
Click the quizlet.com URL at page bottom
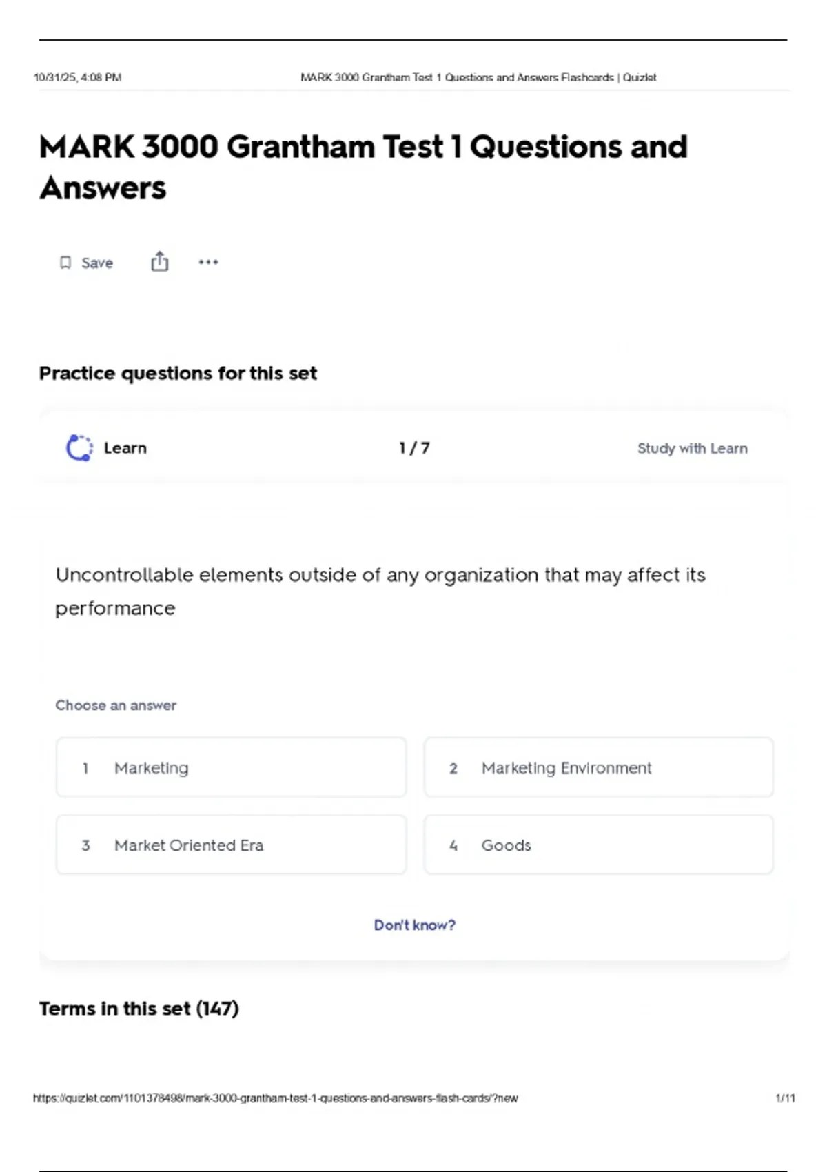click(x=275, y=1098)
